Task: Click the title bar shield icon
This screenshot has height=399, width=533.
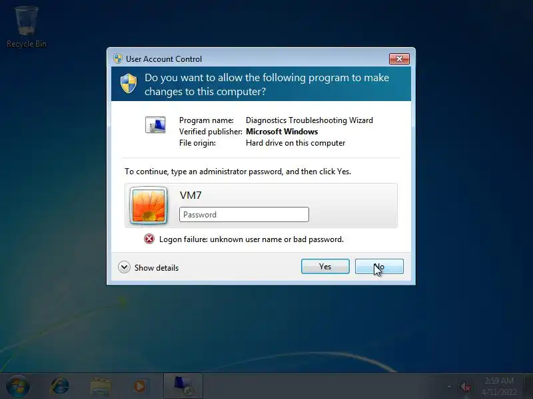Action: pos(118,59)
